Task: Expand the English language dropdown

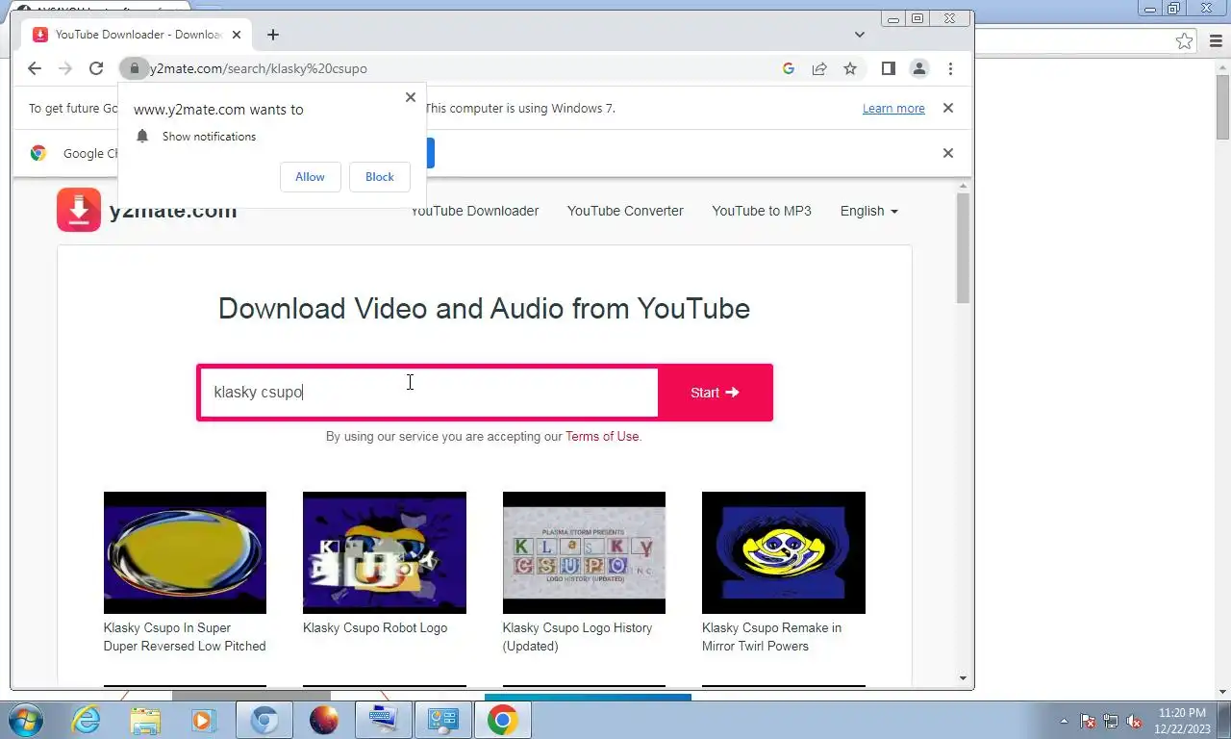Action: tap(869, 211)
